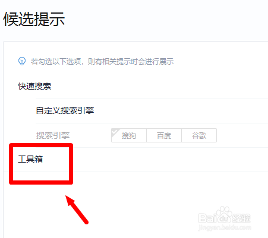Click the Bai watermark lettering
Screen dimensions: 268x238
[x=208, y=218]
